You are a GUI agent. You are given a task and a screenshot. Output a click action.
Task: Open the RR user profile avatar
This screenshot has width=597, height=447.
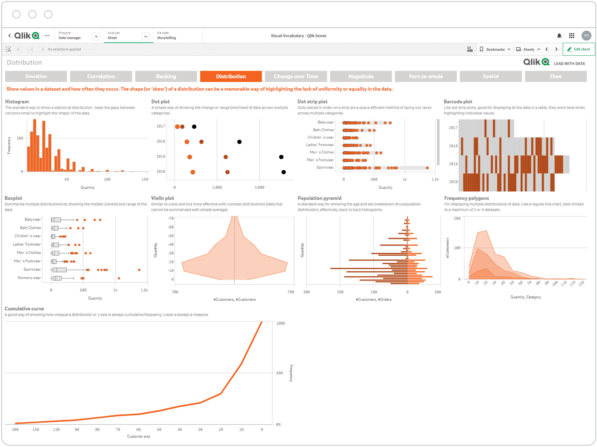[x=586, y=35]
